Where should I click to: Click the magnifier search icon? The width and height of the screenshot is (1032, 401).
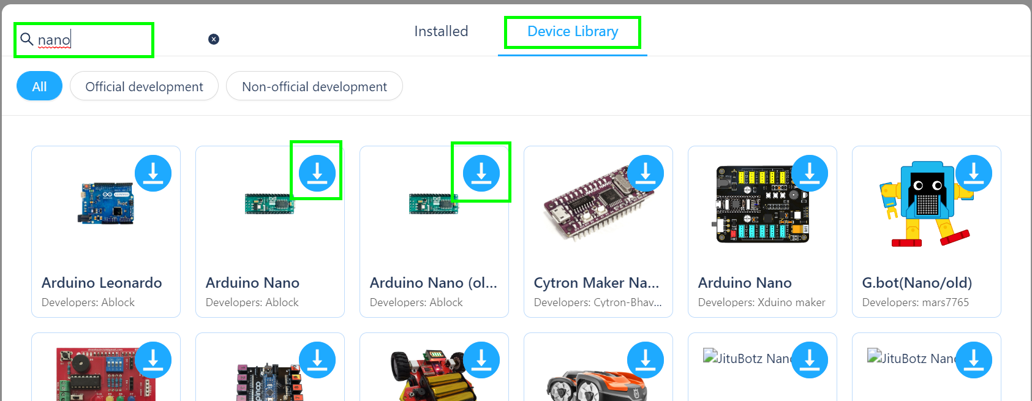[x=27, y=39]
